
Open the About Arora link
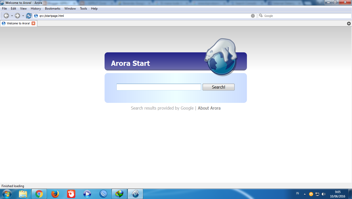point(209,108)
